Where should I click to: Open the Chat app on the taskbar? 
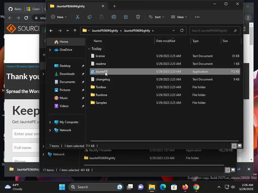141,187
